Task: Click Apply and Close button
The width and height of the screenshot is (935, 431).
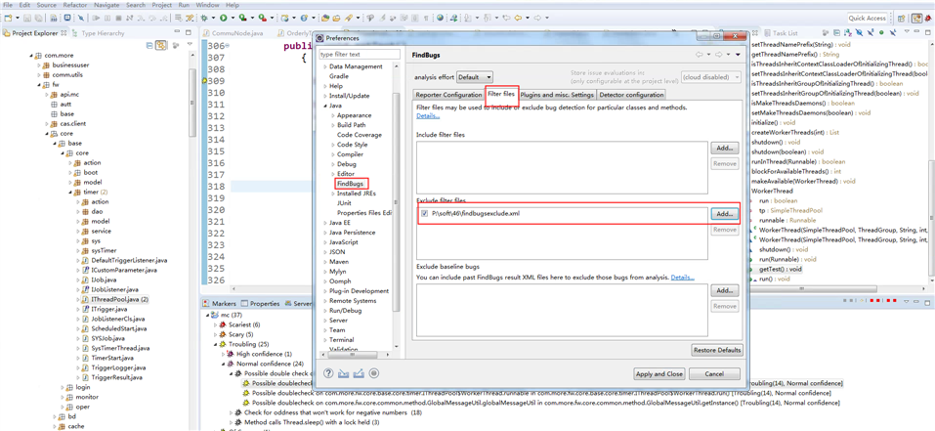Action: (x=659, y=373)
